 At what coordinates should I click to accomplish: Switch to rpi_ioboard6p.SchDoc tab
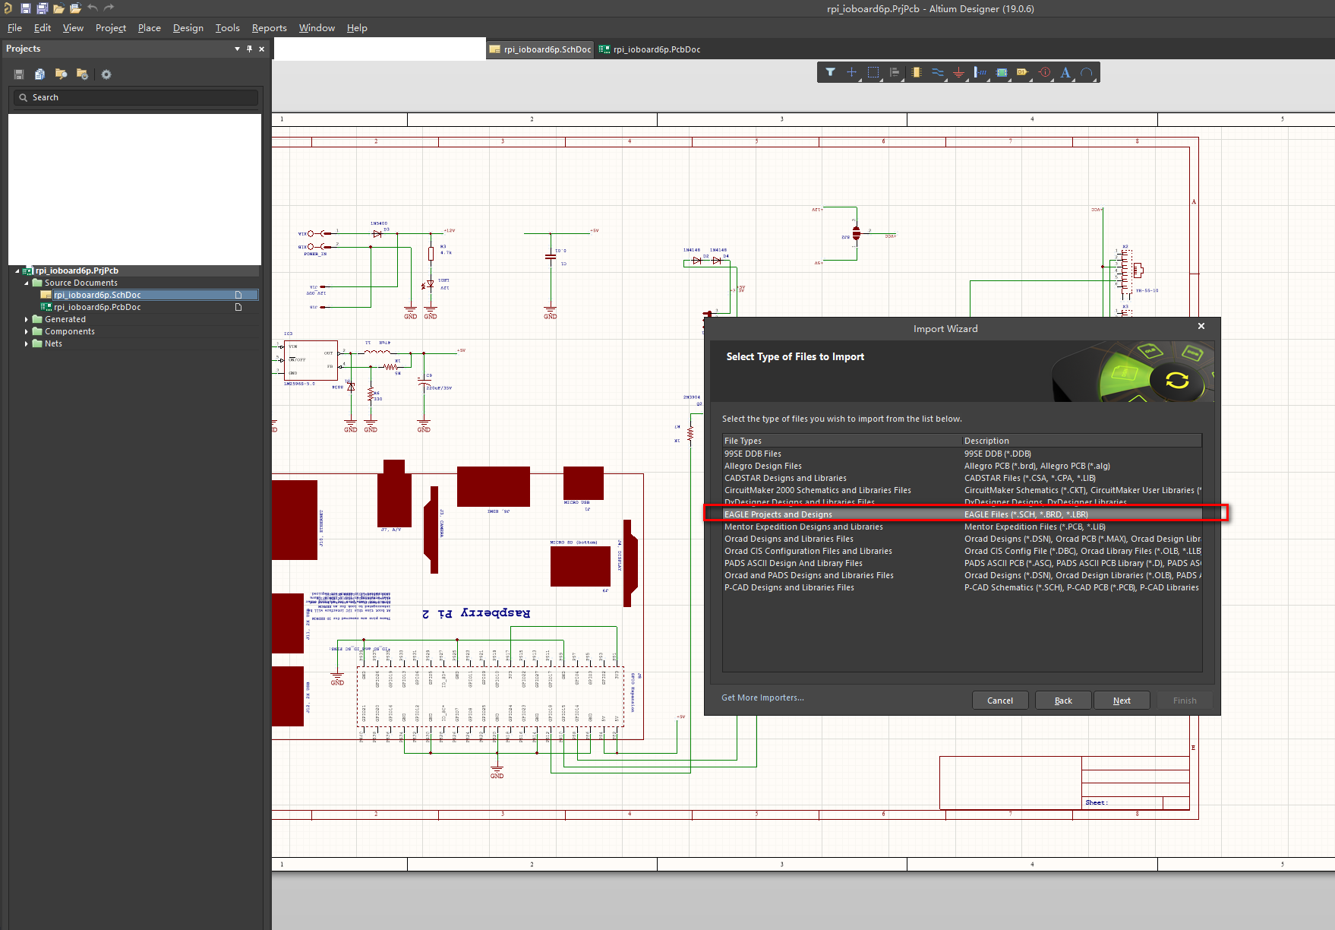(540, 49)
